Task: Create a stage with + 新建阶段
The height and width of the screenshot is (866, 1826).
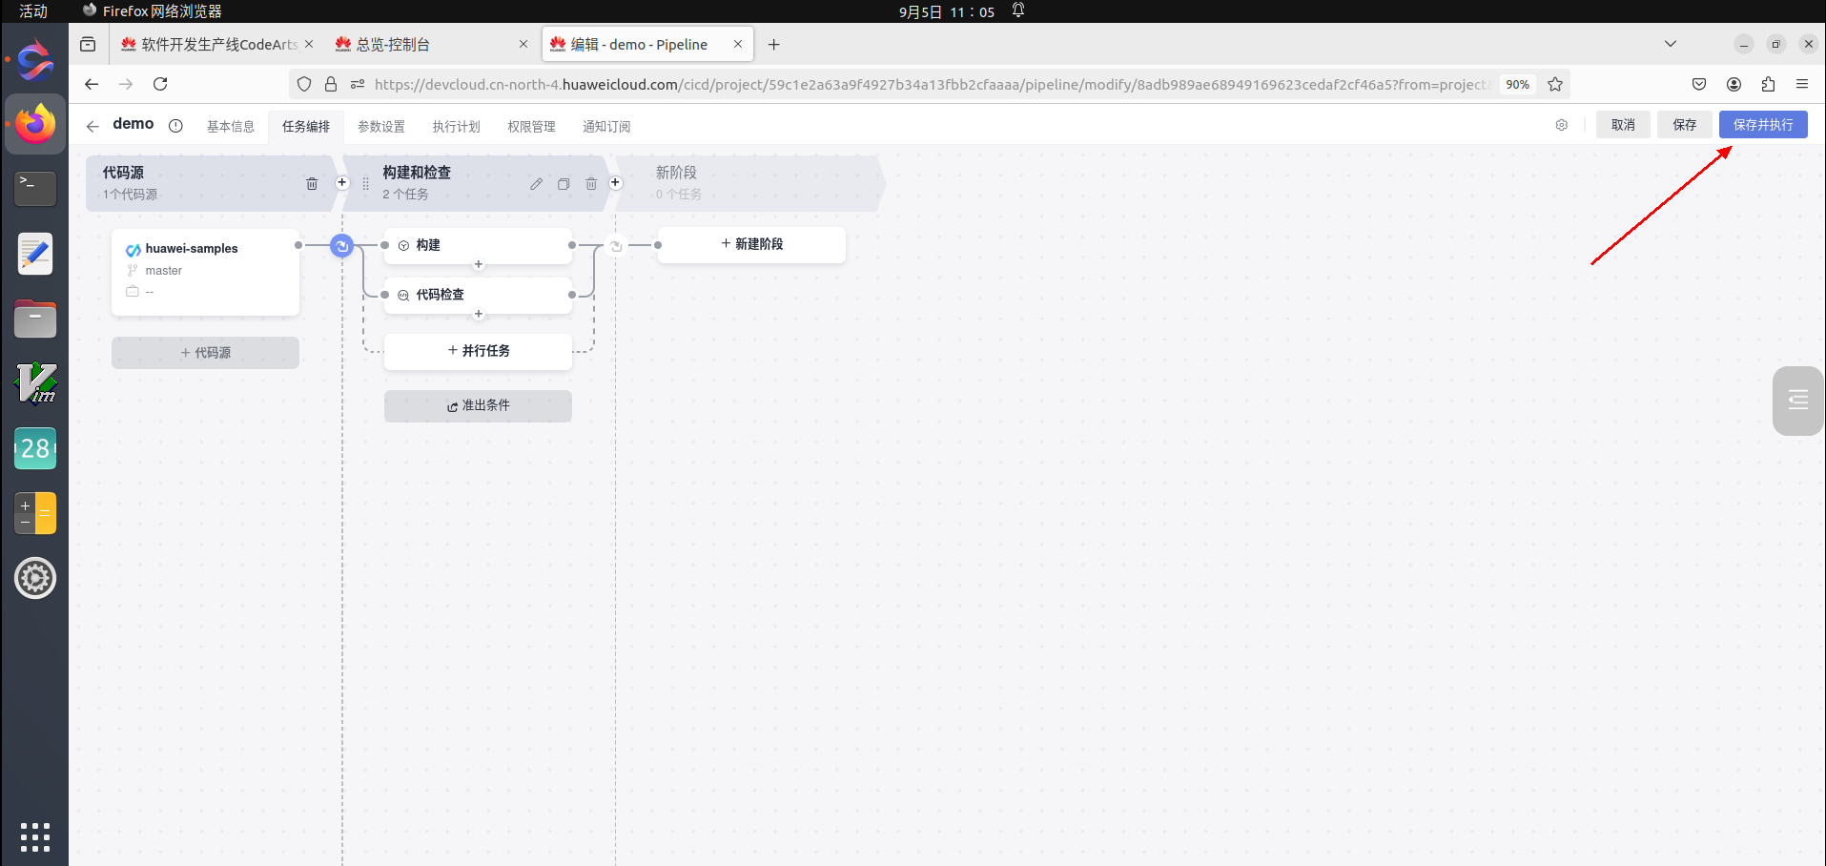Action: coord(751,244)
